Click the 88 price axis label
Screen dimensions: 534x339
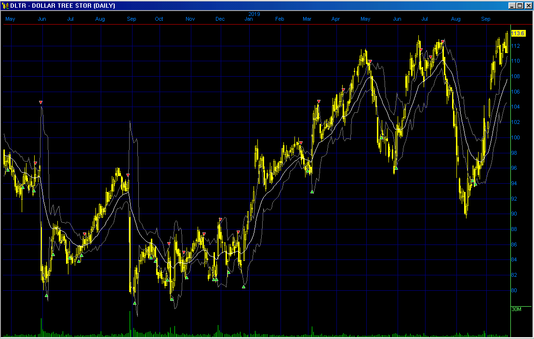point(514,229)
